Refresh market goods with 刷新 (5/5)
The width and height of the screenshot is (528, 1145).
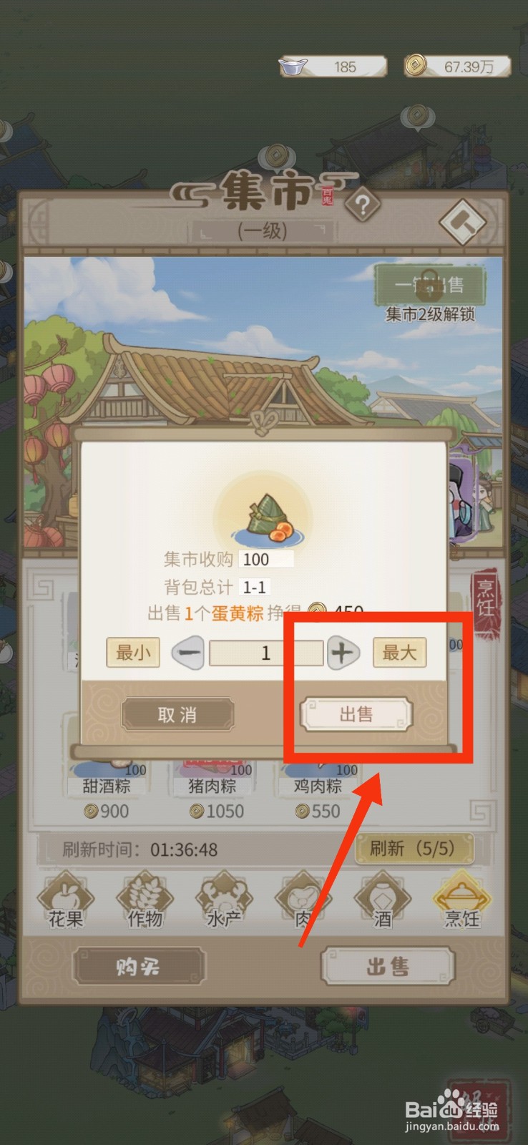(414, 849)
